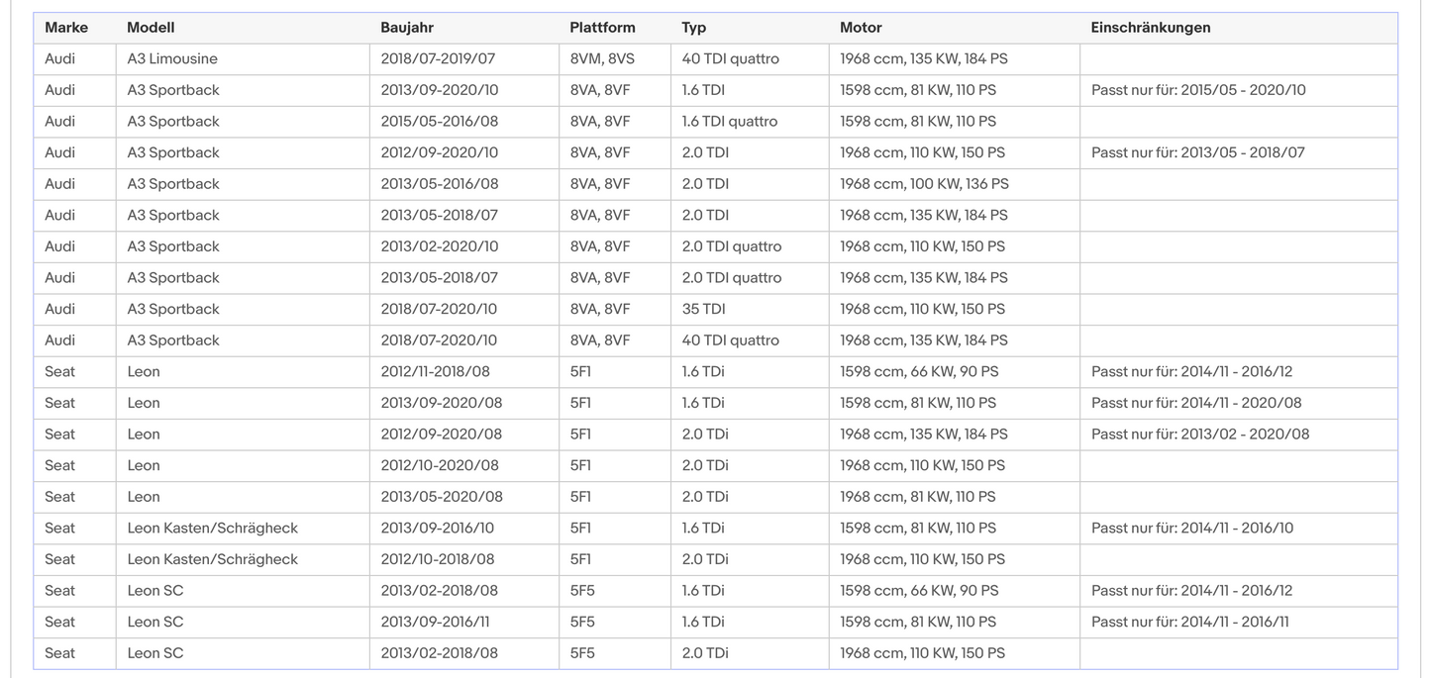Click the Plattform column header
This screenshot has height=678, width=1431.
point(602,28)
